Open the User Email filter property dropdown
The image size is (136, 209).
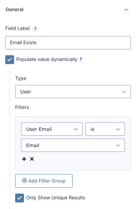(52, 129)
